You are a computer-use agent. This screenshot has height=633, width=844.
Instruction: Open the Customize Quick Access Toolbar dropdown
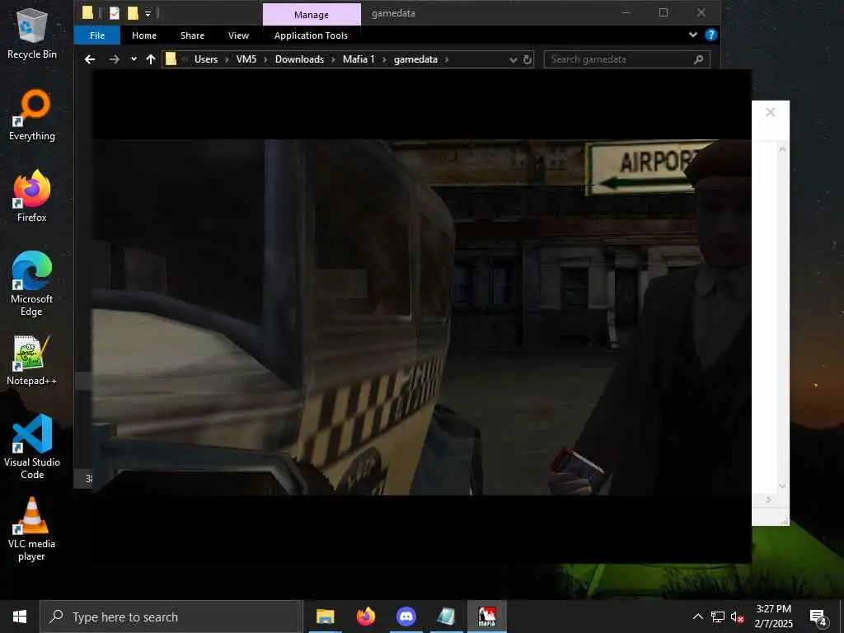point(148,13)
